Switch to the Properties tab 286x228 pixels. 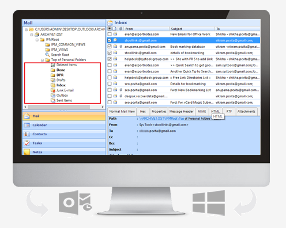(159, 112)
